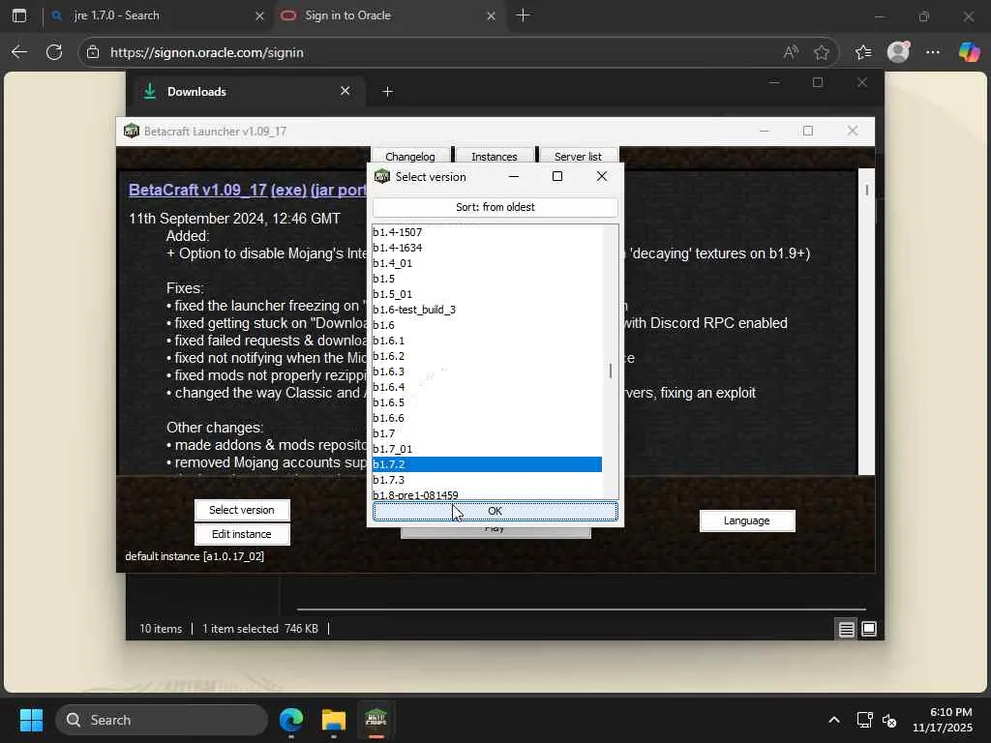991x743 pixels.
Task: Select version b1.6.6
Action: tap(487, 418)
